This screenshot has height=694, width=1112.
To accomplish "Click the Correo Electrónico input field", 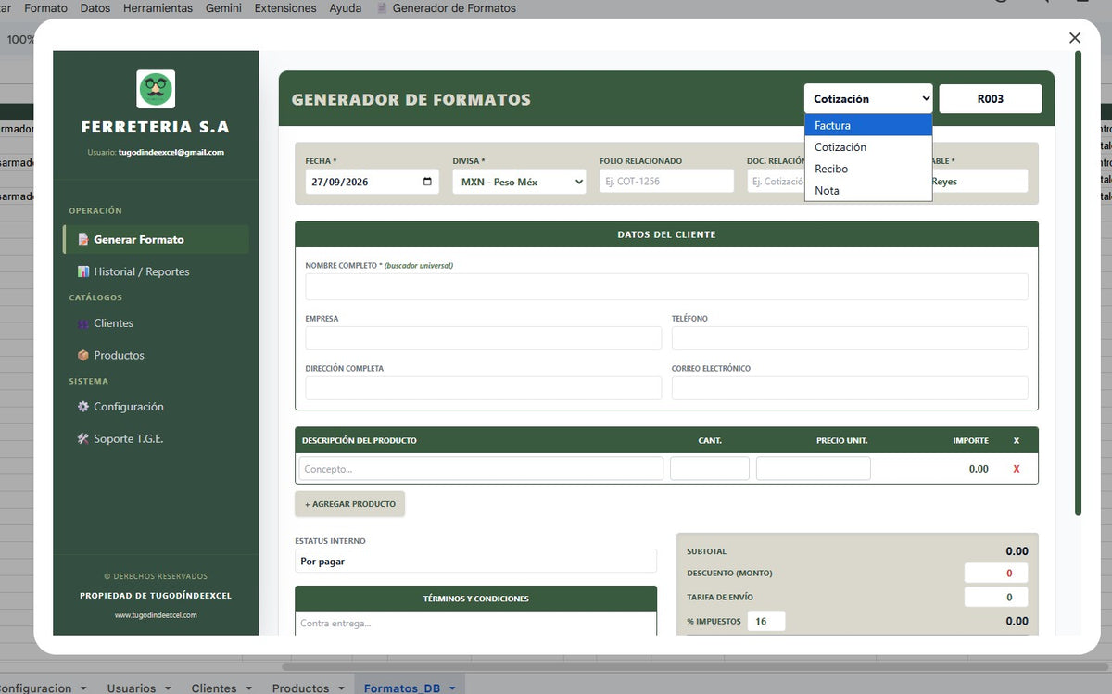I will click(850, 388).
